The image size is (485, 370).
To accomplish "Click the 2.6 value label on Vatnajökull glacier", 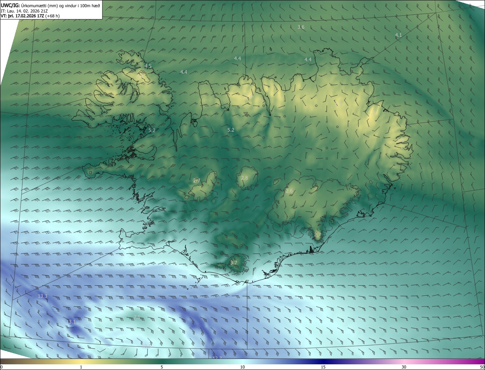I will click(289, 191).
